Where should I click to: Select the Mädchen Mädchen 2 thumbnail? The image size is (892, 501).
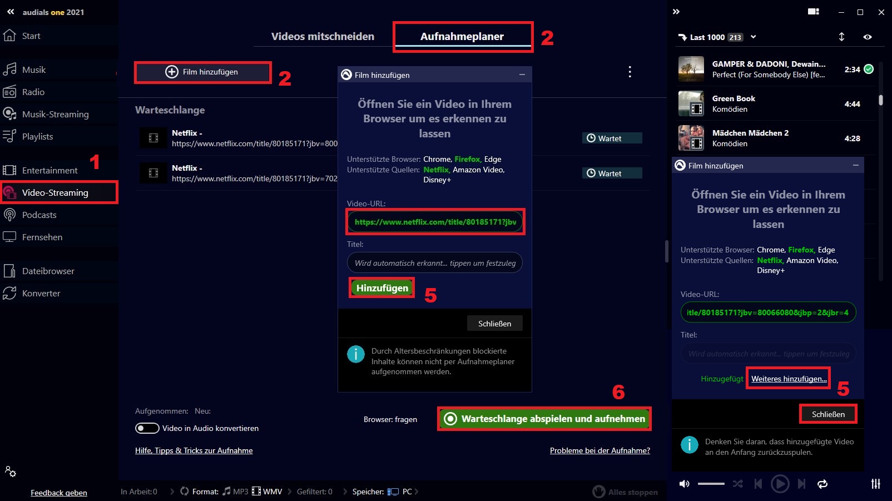(691, 138)
